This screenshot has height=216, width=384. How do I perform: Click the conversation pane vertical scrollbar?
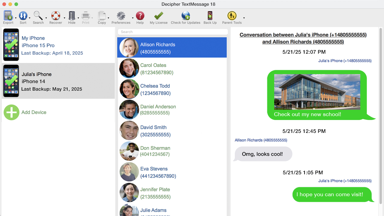(381, 114)
